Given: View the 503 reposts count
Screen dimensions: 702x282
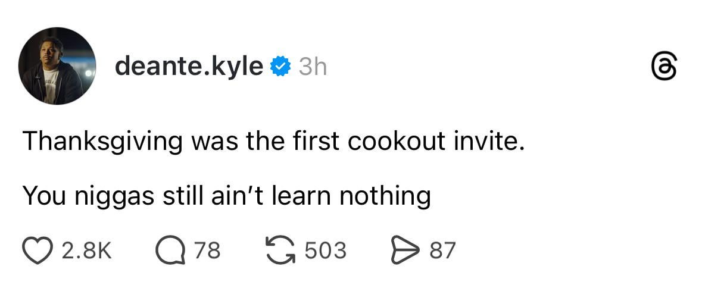Looking at the screenshot, I should tap(325, 250).
